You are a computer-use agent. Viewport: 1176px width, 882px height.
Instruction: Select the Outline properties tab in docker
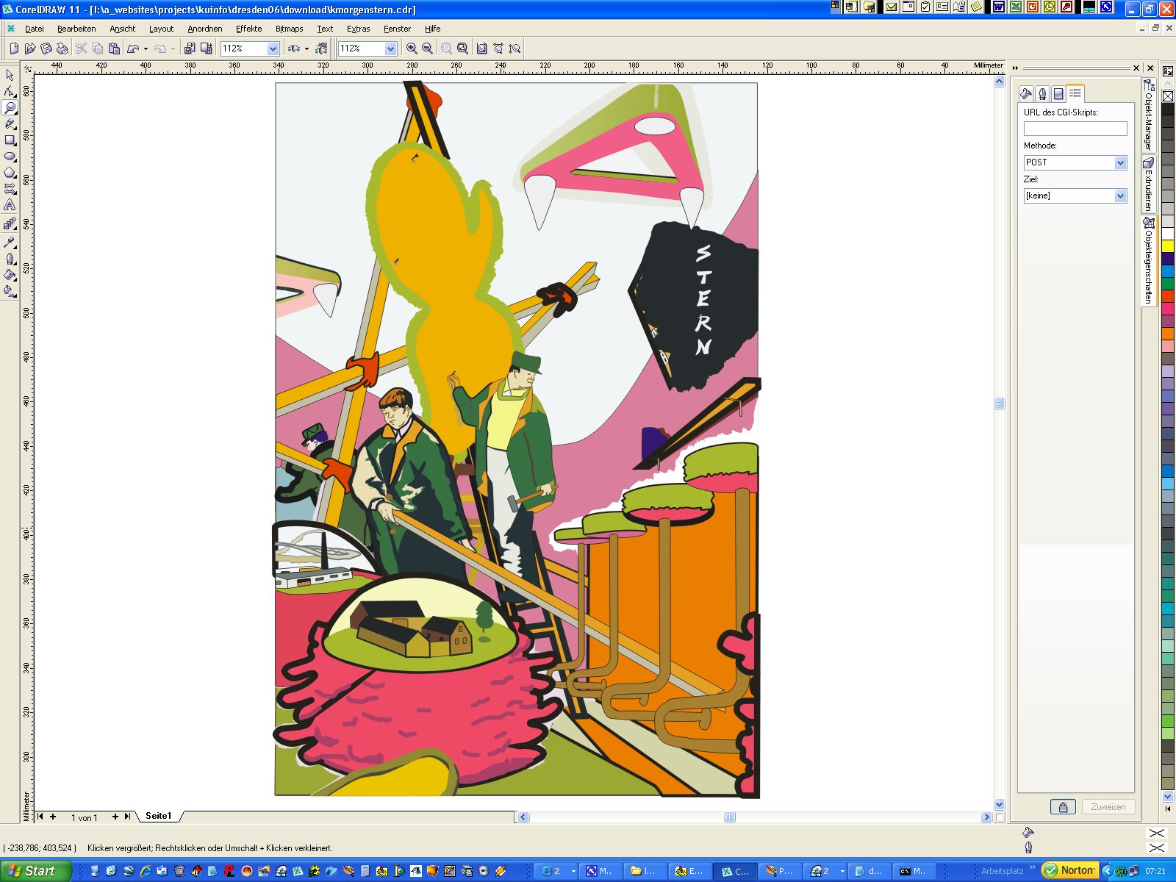pos(1042,93)
